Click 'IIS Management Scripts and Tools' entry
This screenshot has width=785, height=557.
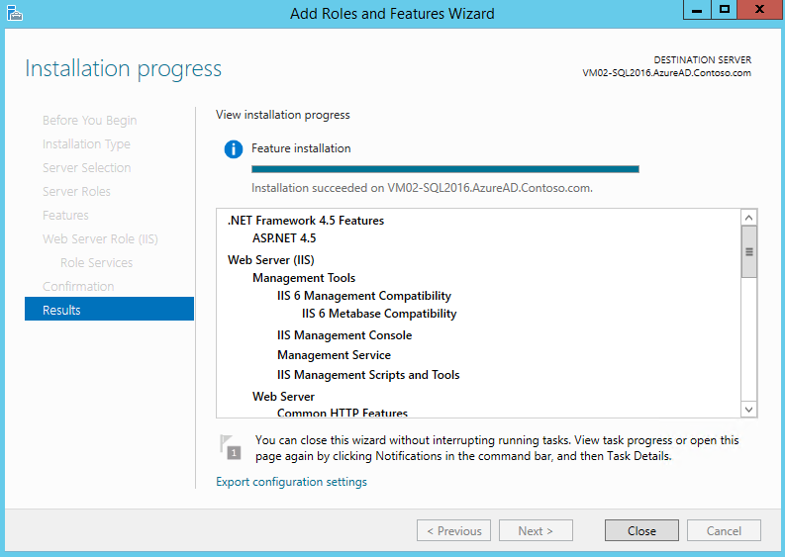tap(368, 375)
